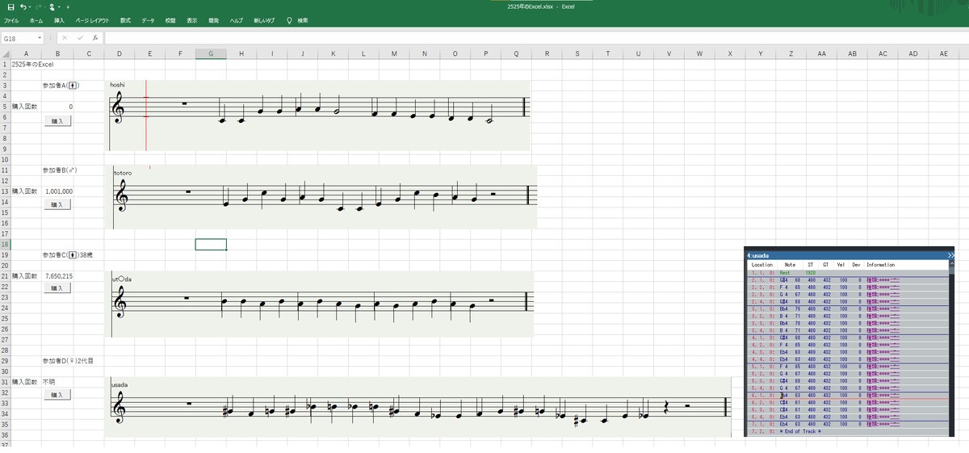Select the hoshi music score image
This screenshot has height=453, width=969.
(318, 115)
